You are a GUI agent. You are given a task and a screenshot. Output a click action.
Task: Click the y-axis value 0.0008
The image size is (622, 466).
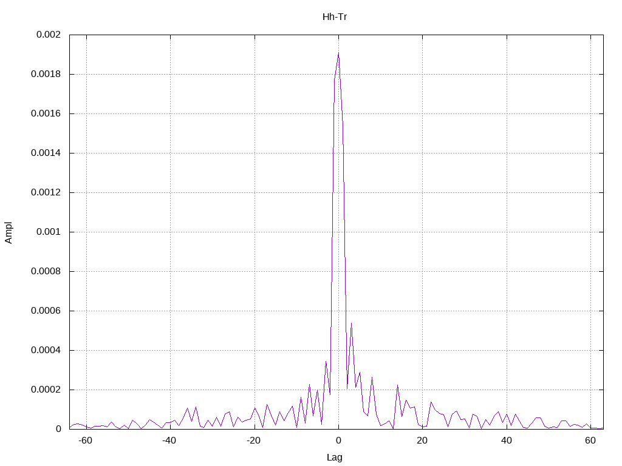click(46, 271)
